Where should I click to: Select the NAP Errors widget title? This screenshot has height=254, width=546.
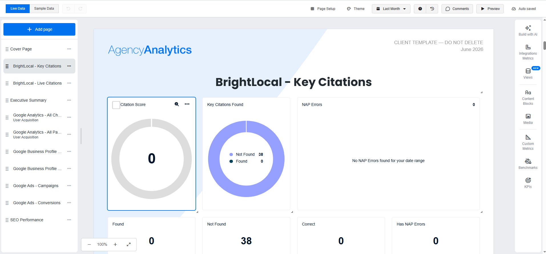tap(312, 105)
